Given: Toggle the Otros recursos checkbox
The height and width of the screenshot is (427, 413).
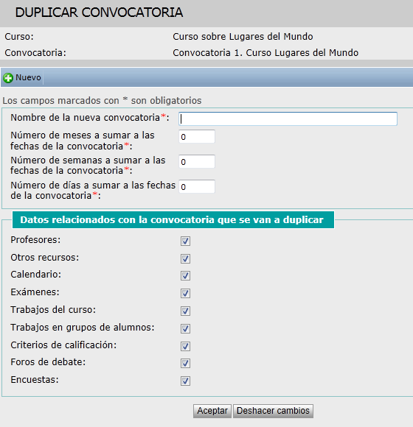Looking at the screenshot, I should click(x=185, y=258).
